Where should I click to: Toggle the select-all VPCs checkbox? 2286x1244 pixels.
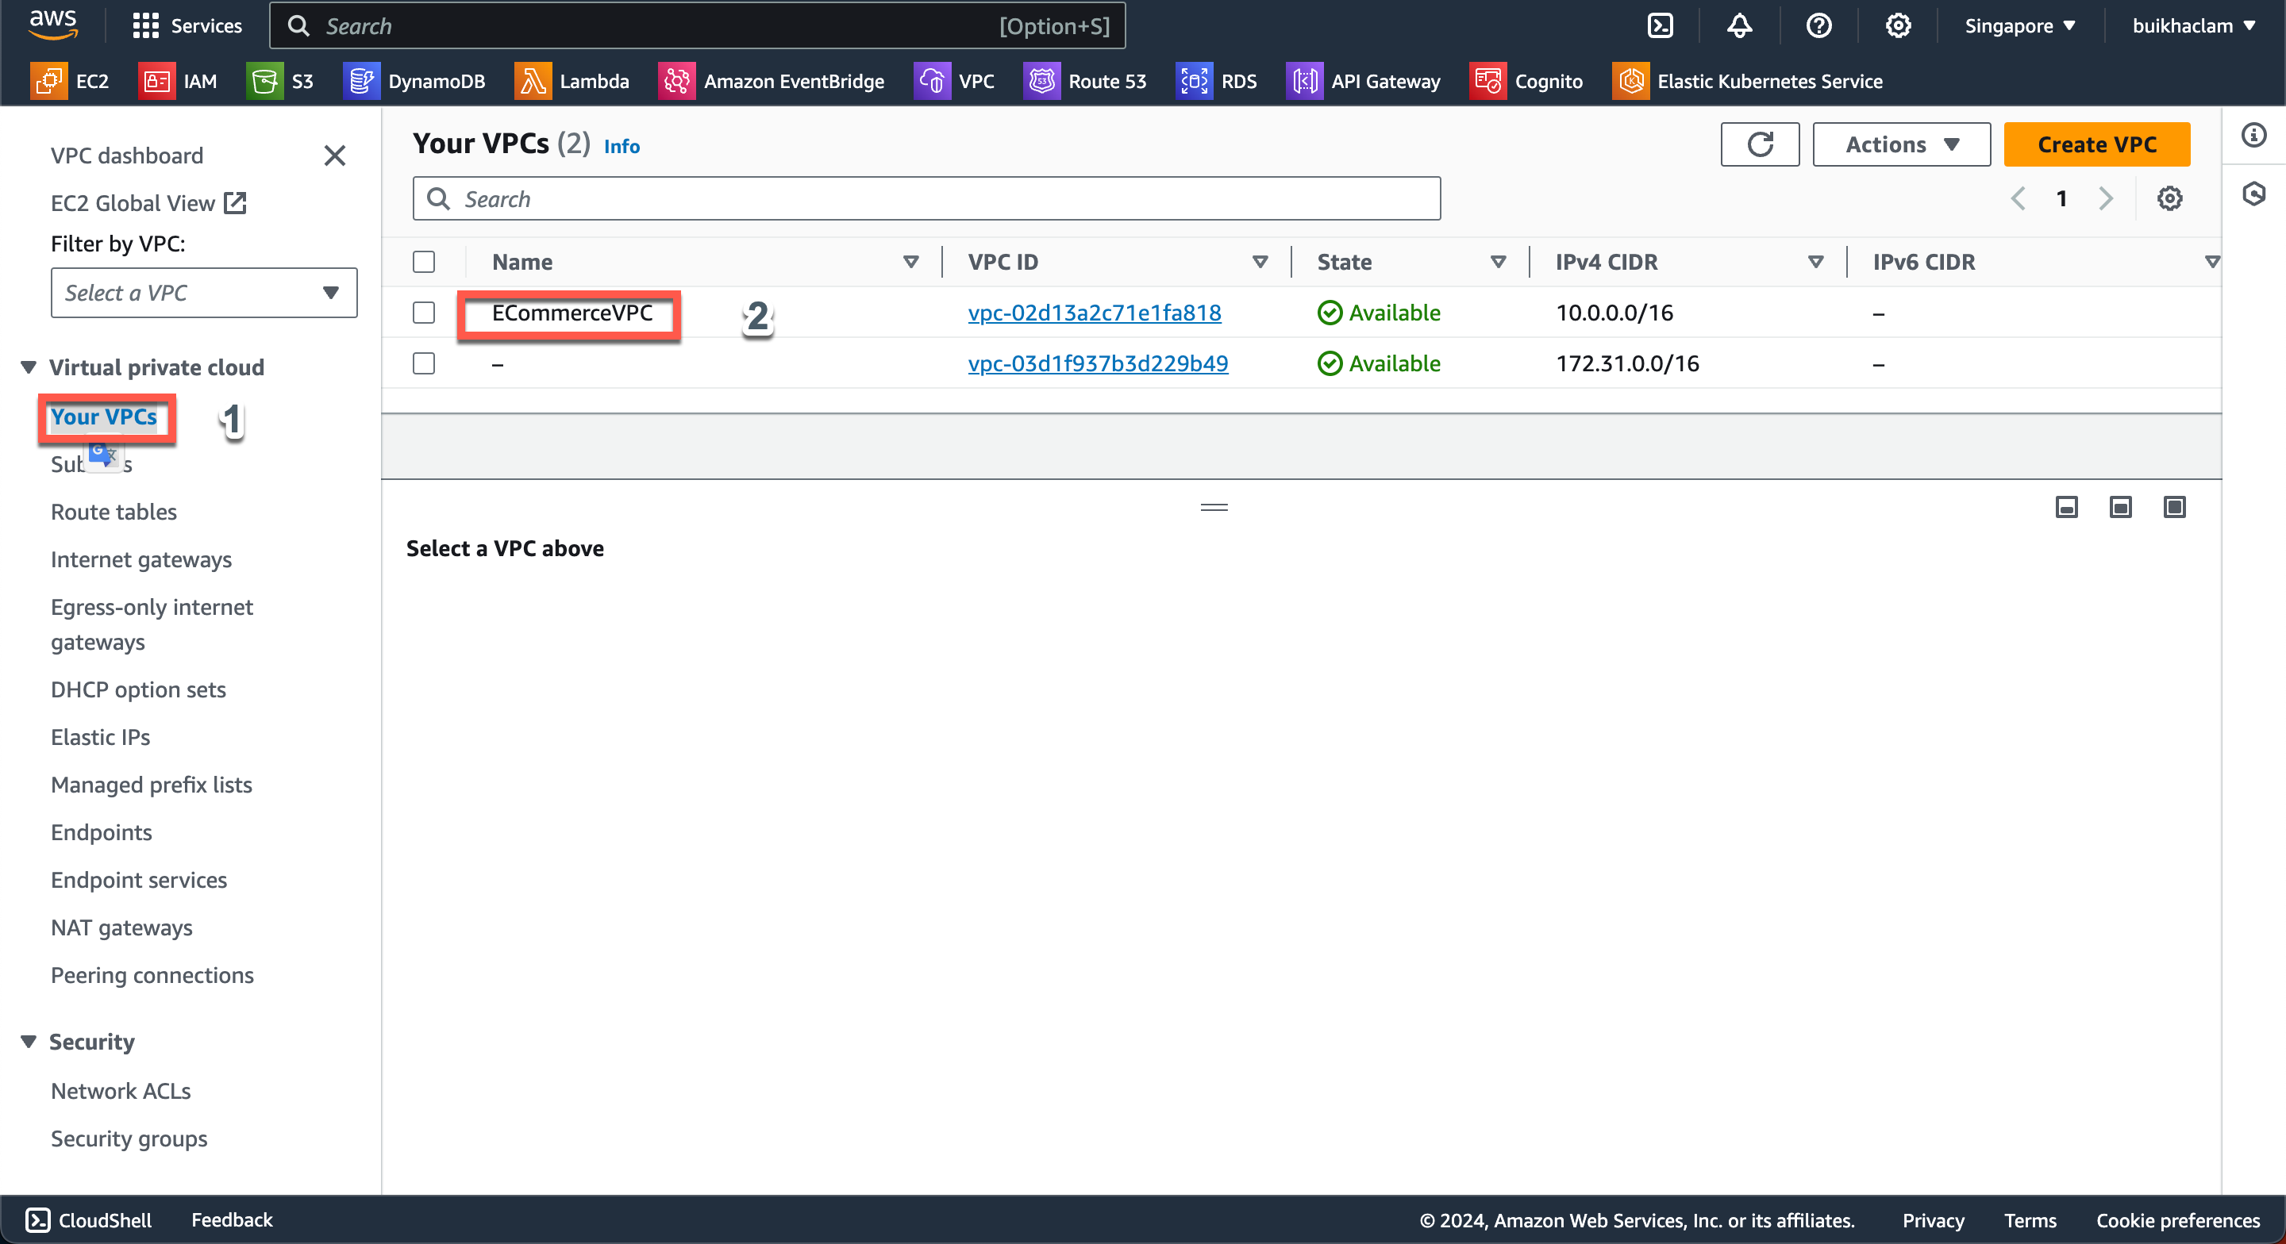(x=424, y=262)
